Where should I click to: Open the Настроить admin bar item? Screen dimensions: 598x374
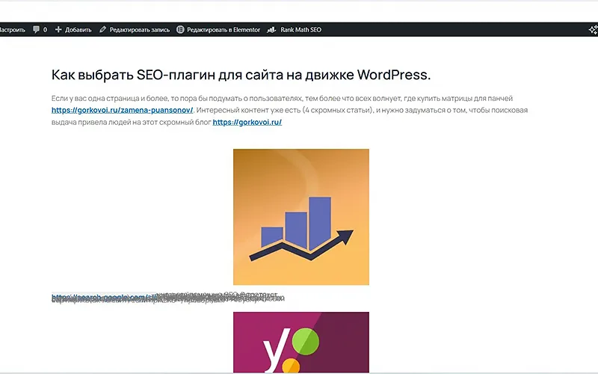pos(12,30)
